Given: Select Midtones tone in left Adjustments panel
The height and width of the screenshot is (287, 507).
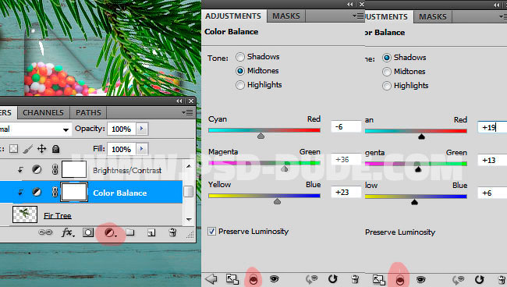Looking at the screenshot, I should point(240,71).
